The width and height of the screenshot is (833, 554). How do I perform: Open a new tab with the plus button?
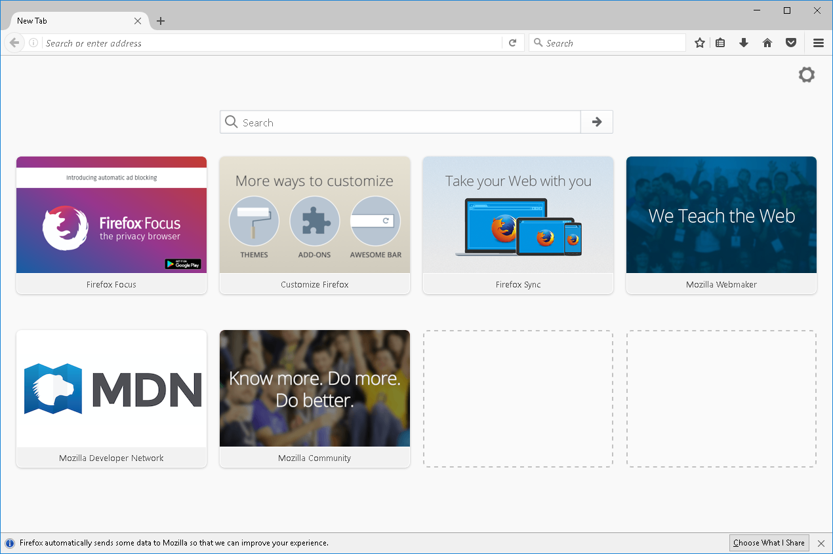(x=161, y=21)
